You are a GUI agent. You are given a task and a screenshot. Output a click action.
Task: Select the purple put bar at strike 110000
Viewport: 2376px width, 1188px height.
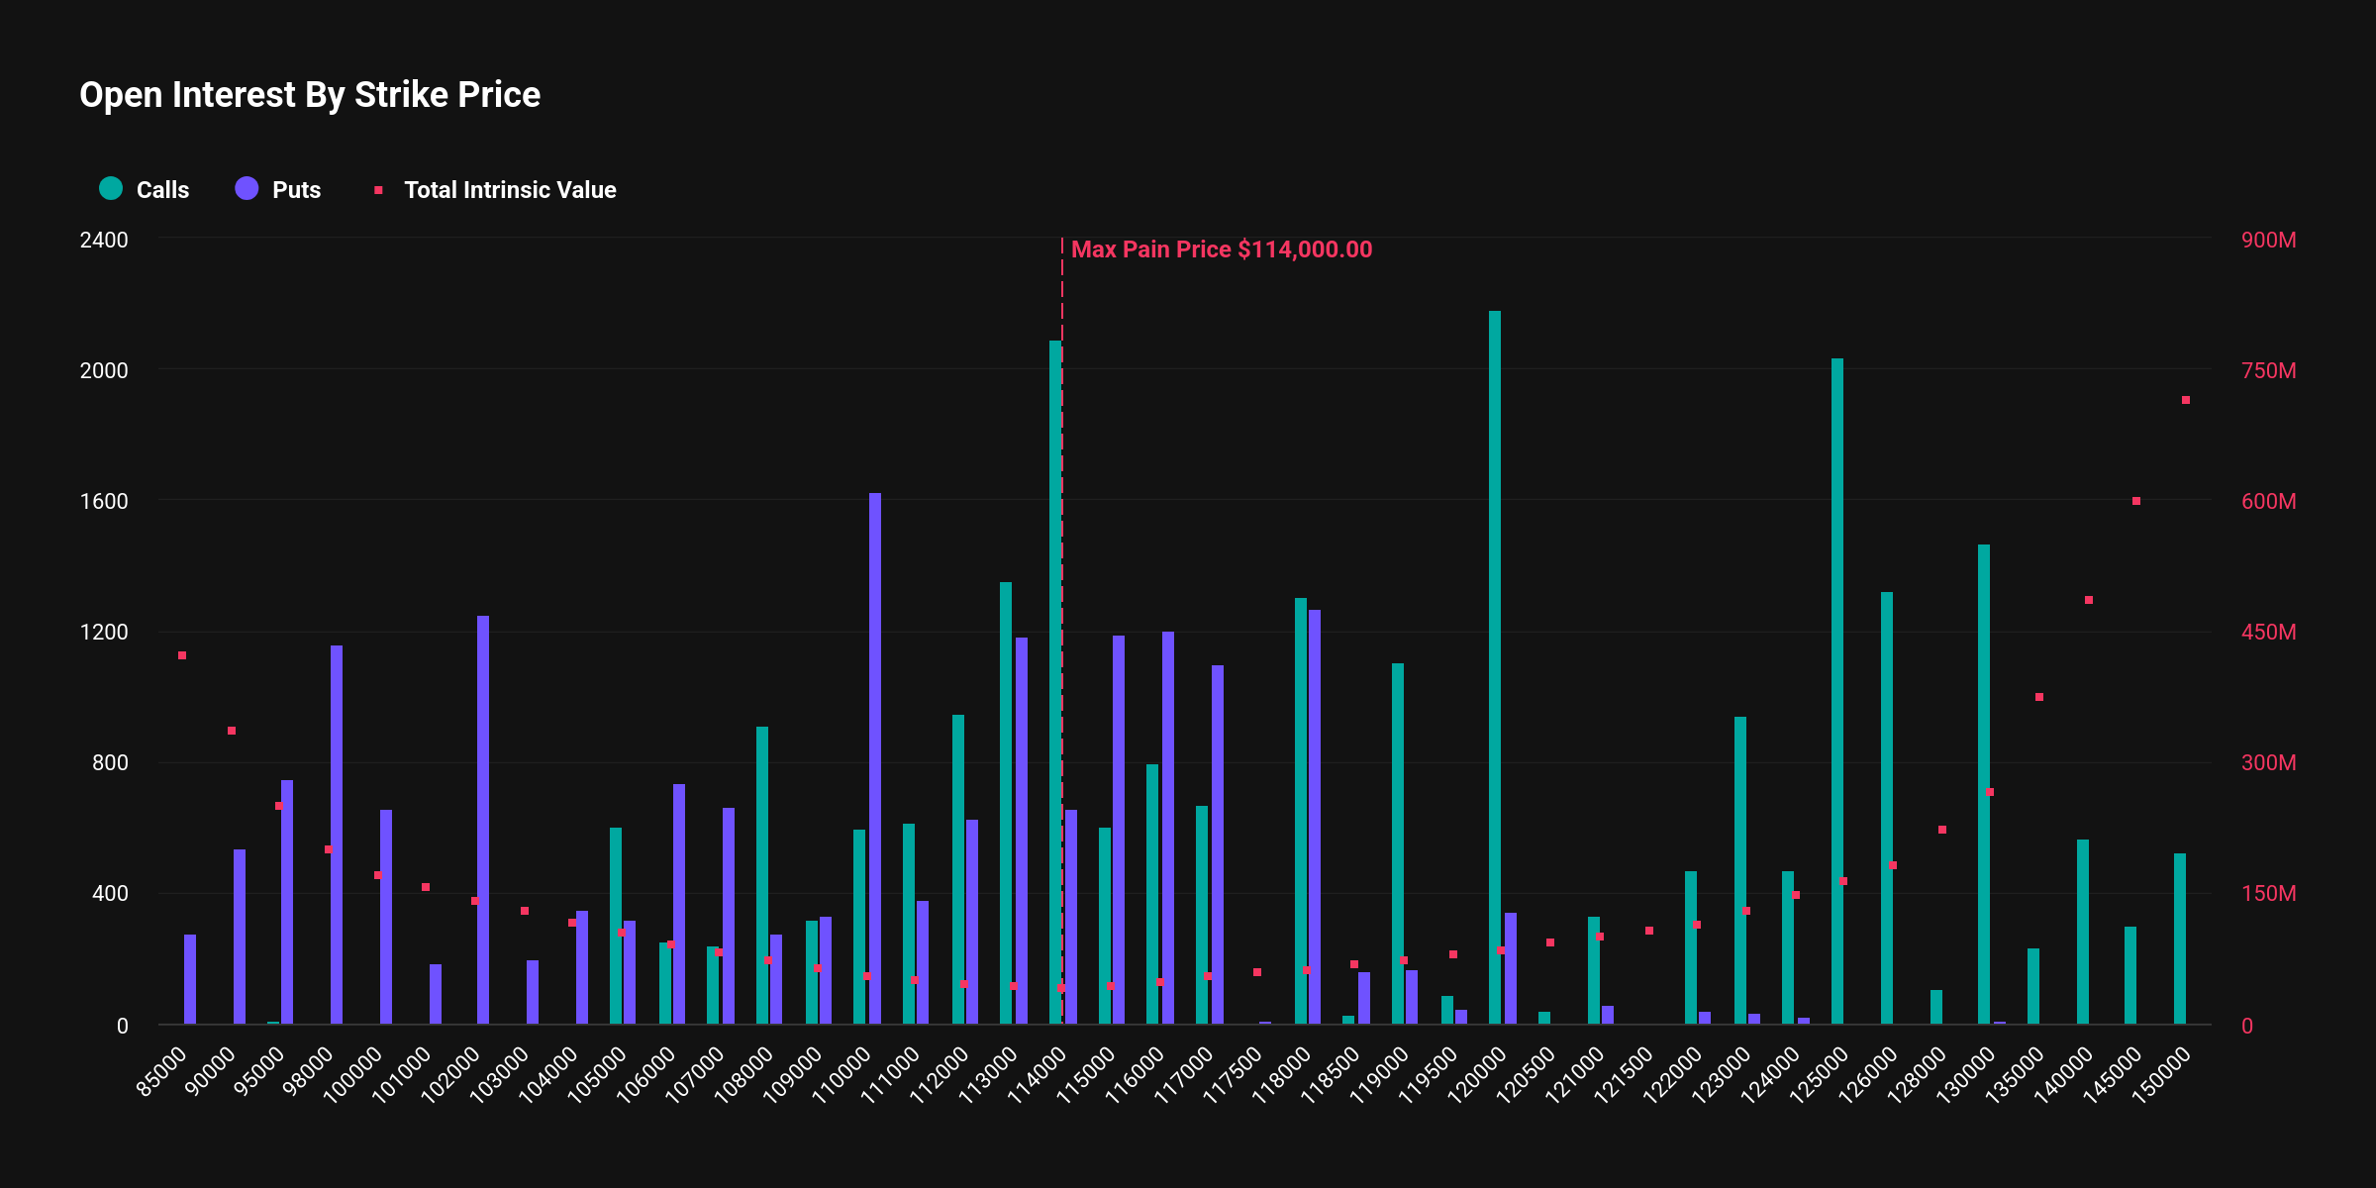875,758
